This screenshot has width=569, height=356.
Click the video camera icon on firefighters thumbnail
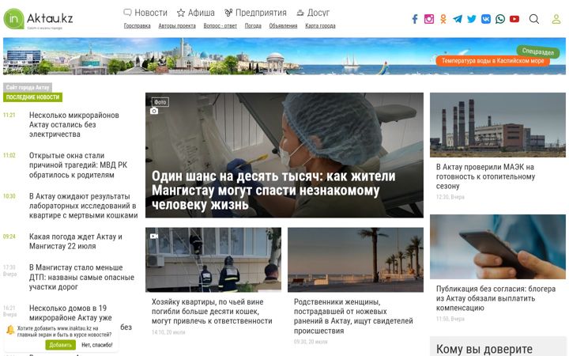[154, 236]
